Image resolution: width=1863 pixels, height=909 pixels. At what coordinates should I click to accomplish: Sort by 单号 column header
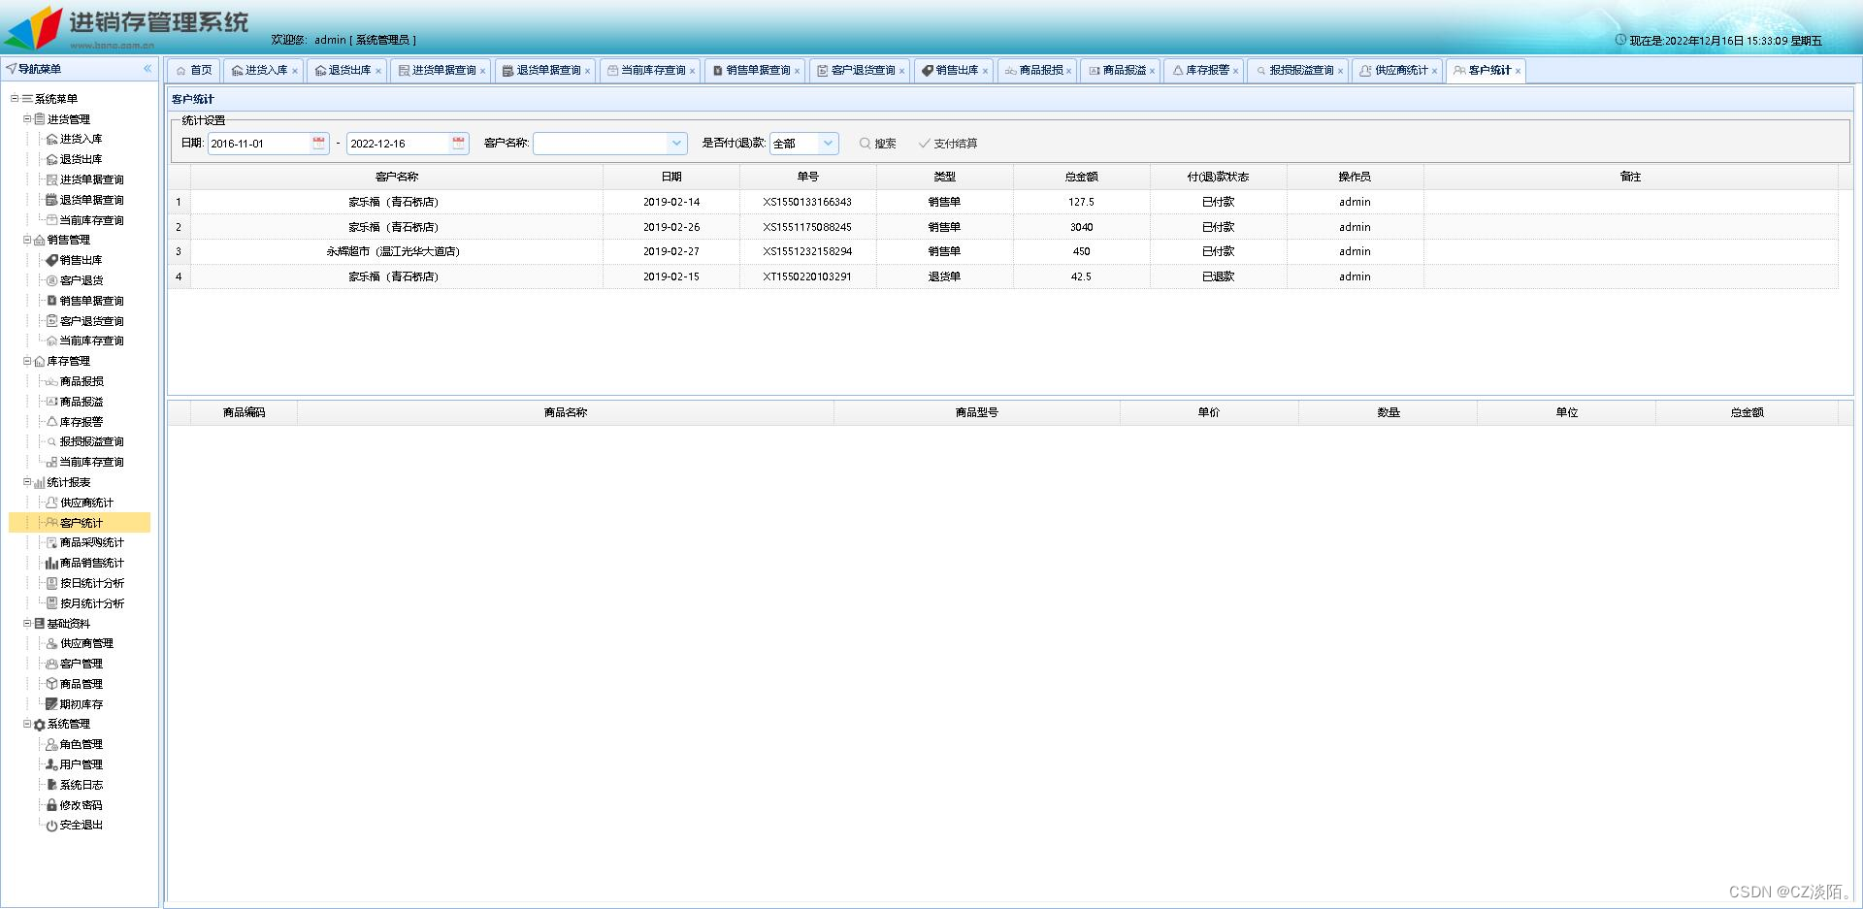coord(808,177)
